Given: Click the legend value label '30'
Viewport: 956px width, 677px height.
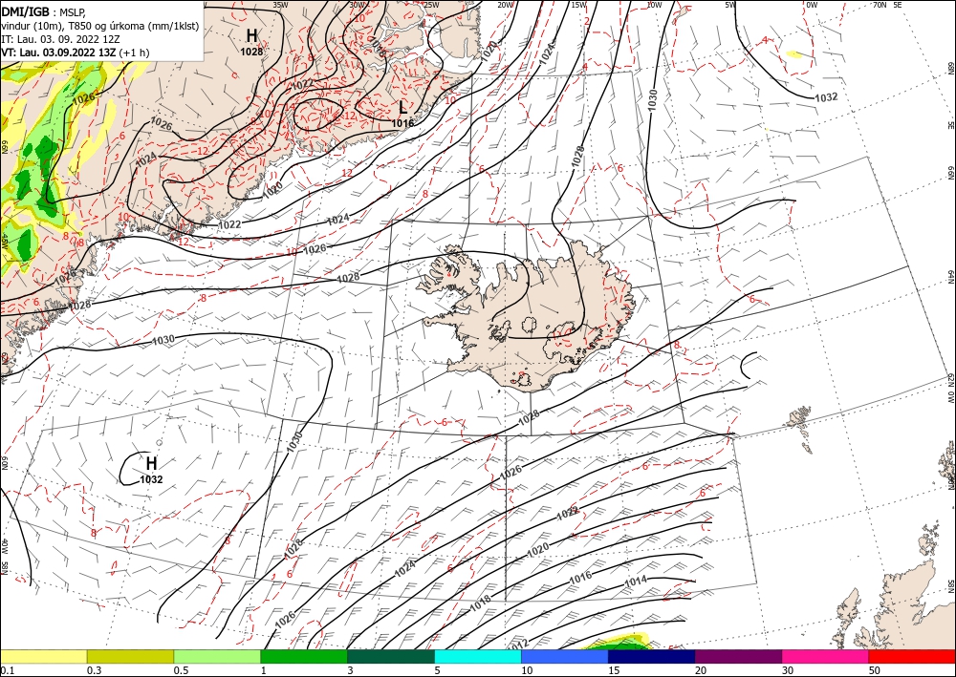Looking at the screenshot, I should click(788, 670).
